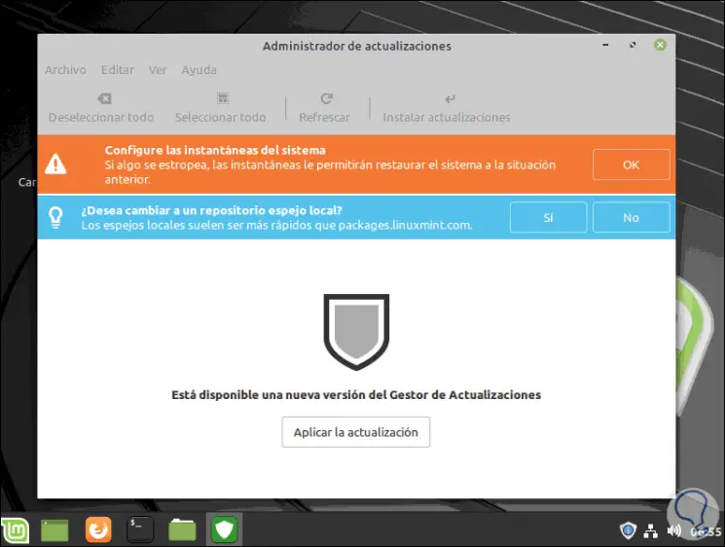Screen dimensions: 725x547
Task: Click Sí to switch to local mirror
Action: [548, 218]
